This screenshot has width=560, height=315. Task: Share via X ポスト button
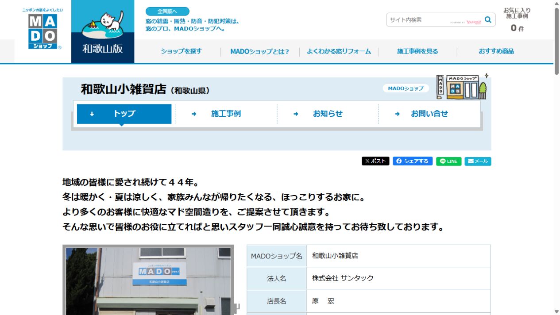click(375, 161)
